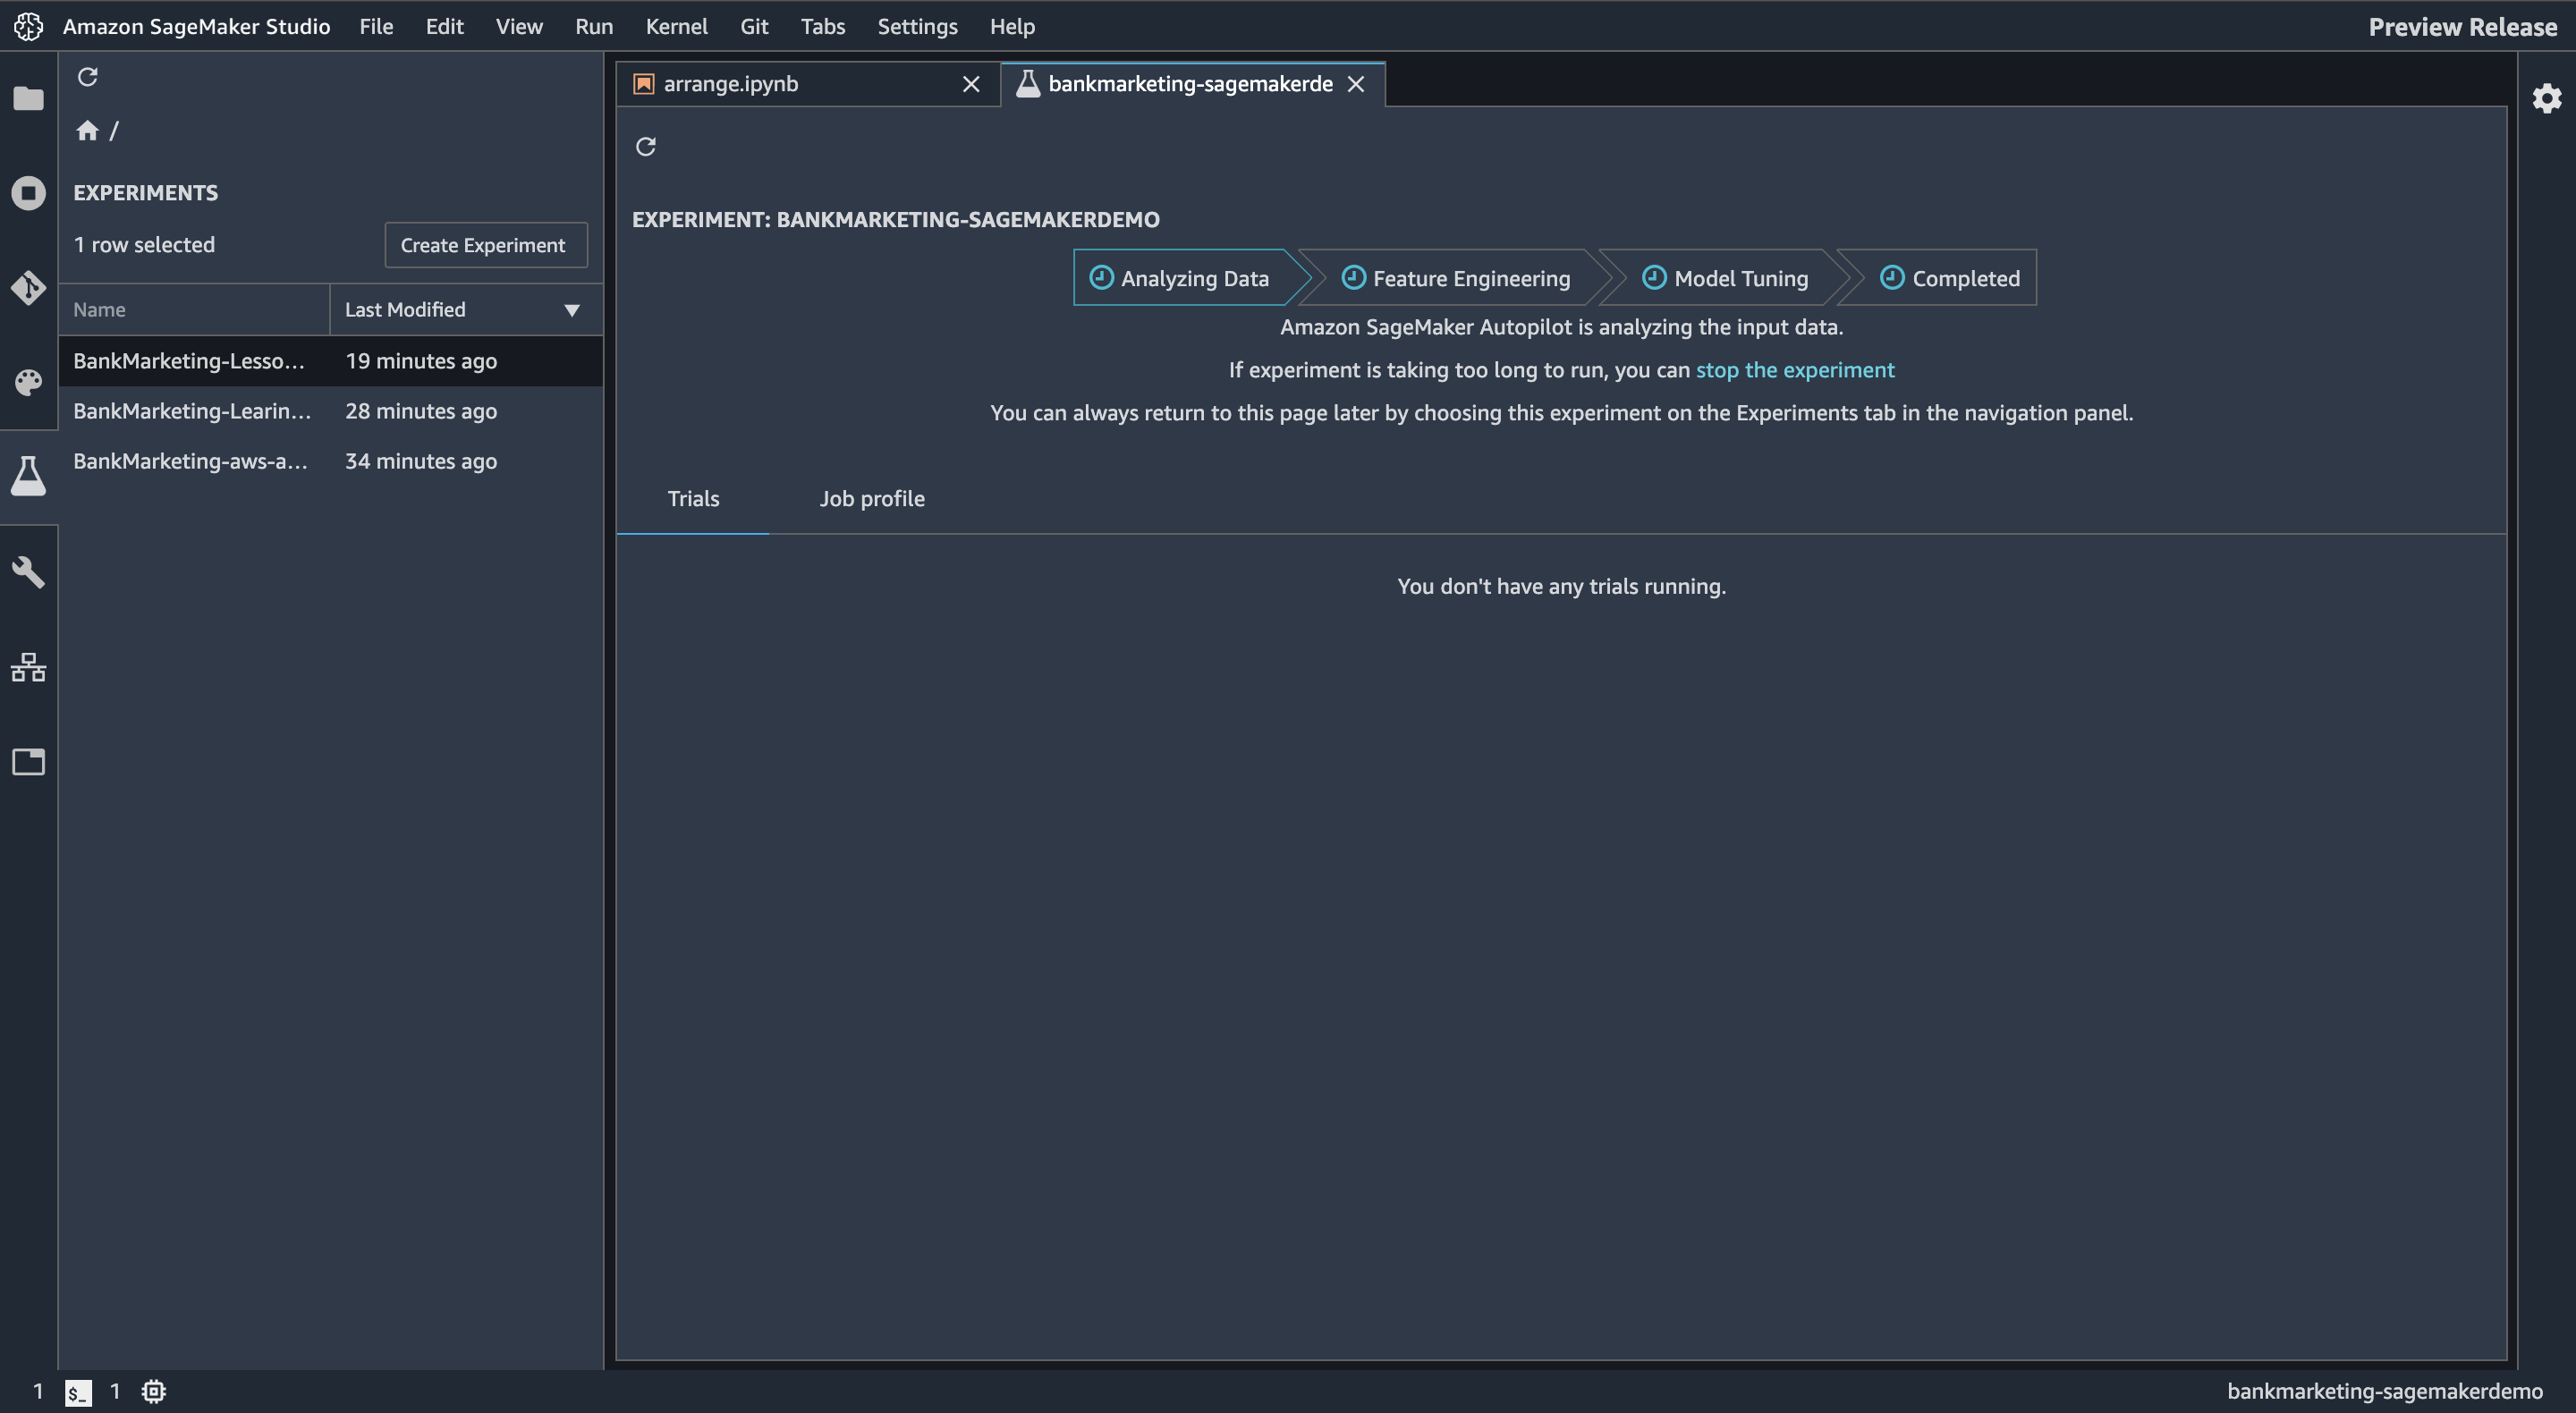
Task: Click the clock icon on Completed step
Action: point(1892,277)
